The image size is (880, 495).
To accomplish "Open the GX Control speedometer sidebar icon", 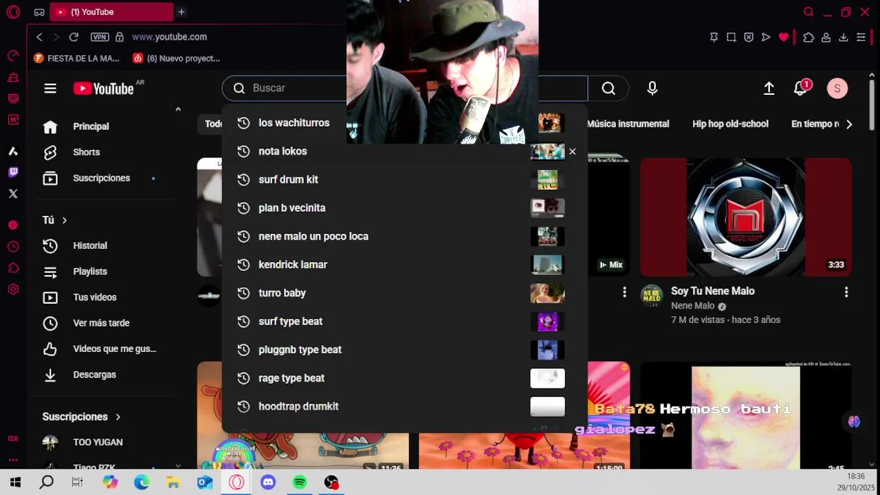I will [13, 56].
